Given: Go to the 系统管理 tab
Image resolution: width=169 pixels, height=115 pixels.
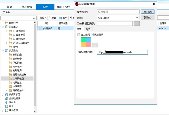Looking at the screenshot, I should click(29, 6).
